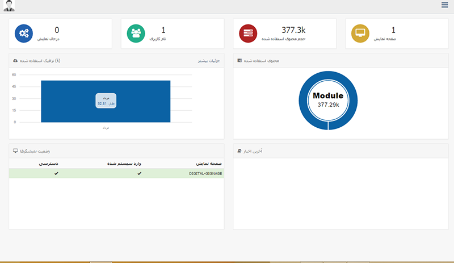Click the مرداد x-axis label under chart
This screenshot has height=263, width=454.
106,128
